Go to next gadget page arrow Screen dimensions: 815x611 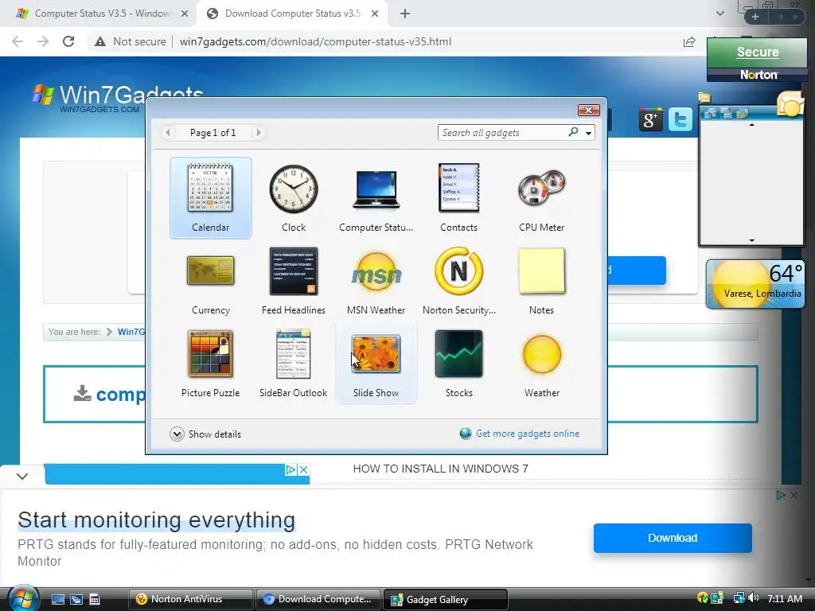(259, 133)
